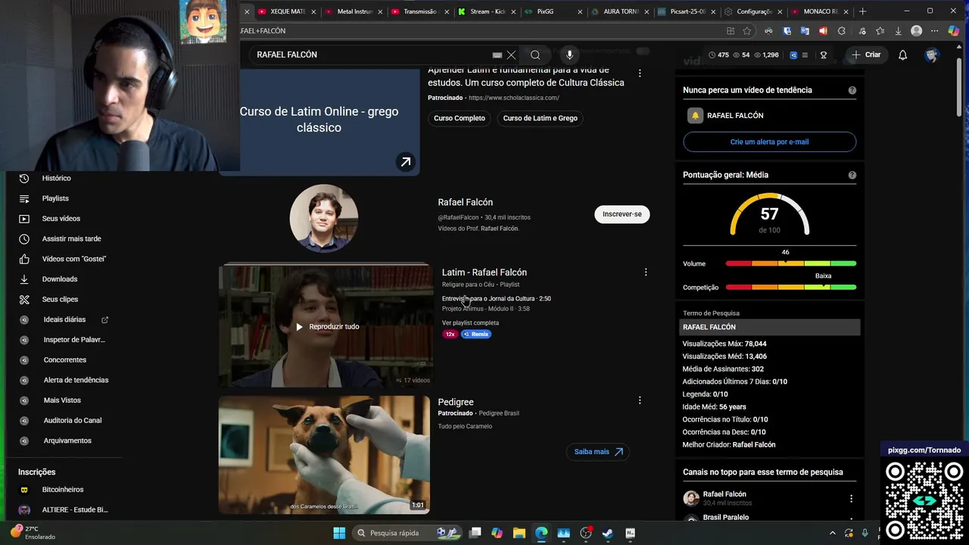
Task: Open Histórico in the YouTube sidebar
Action: 56,179
